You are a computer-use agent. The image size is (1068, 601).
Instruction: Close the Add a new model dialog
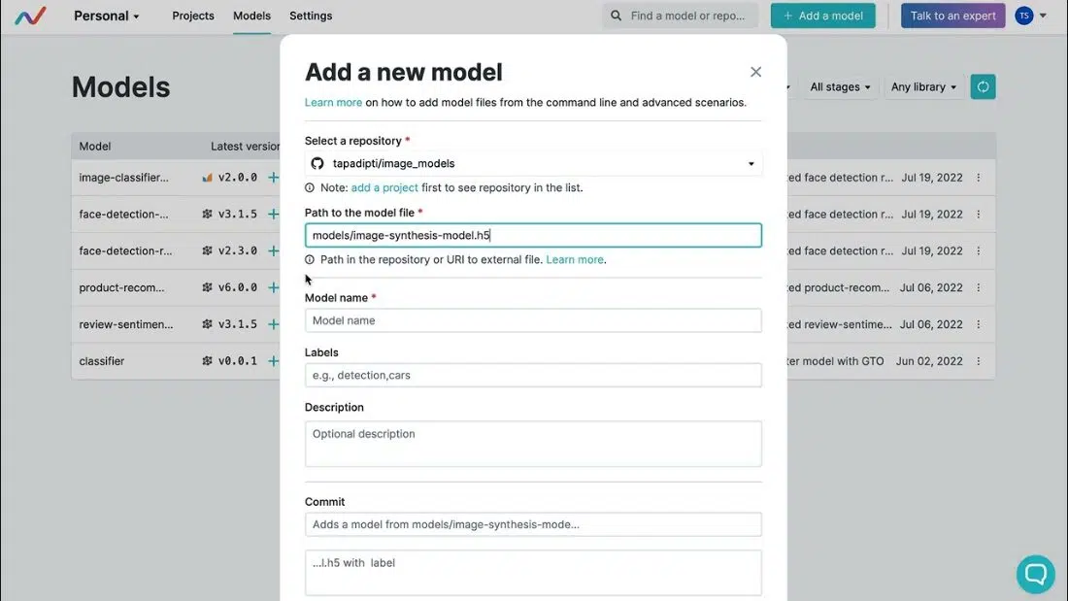click(x=755, y=72)
